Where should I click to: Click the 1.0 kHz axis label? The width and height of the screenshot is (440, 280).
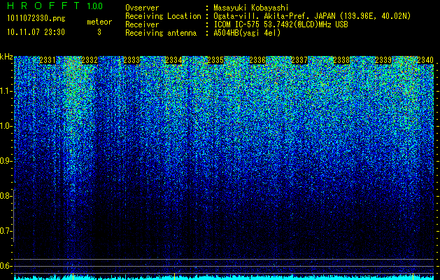pyautogui.click(x=6, y=126)
